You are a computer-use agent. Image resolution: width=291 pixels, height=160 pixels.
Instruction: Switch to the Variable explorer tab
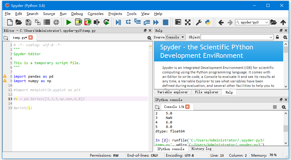[x=172, y=92]
